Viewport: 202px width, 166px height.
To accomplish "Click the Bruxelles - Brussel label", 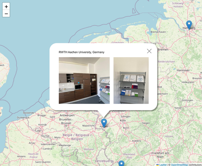I will point(66,121).
